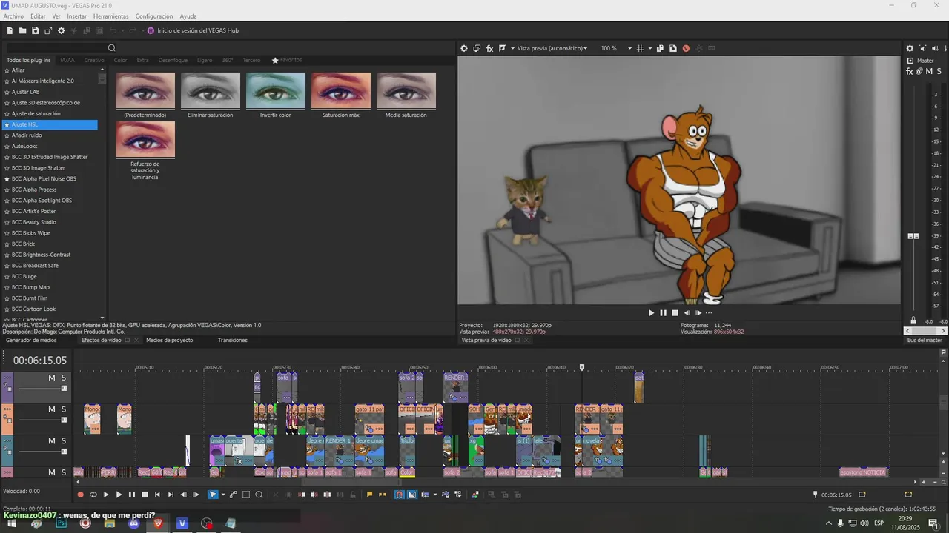Screen dimensions: 949x533
Task: Open Generador de medios tab
Action: pos(31,340)
